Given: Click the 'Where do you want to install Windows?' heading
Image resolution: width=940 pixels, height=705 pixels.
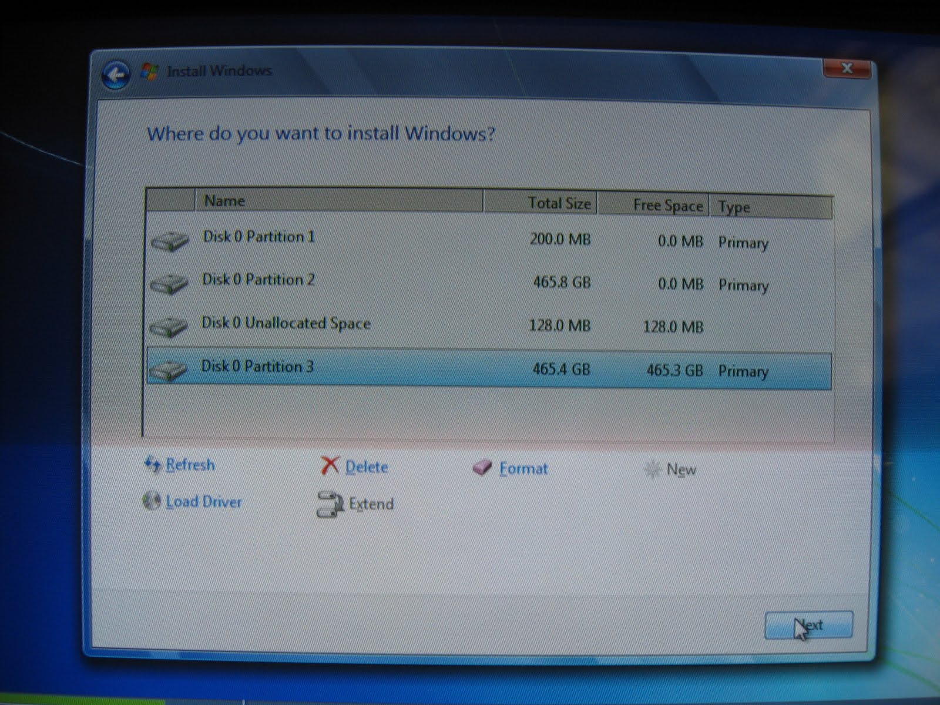Looking at the screenshot, I should (321, 134).
